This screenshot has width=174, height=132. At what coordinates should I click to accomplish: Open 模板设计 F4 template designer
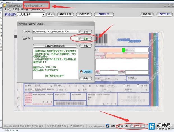[x=65, y=14]
